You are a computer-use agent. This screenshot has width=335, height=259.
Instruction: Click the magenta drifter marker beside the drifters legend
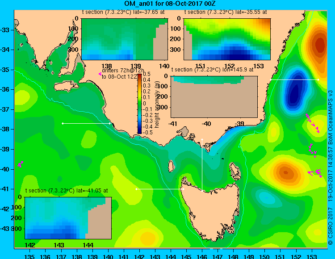tap(100, 74)
